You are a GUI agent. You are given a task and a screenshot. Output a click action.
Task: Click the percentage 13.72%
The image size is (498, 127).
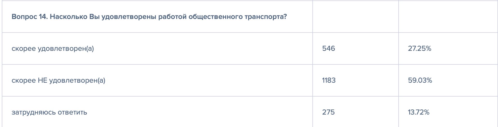[x=419, y=112]
